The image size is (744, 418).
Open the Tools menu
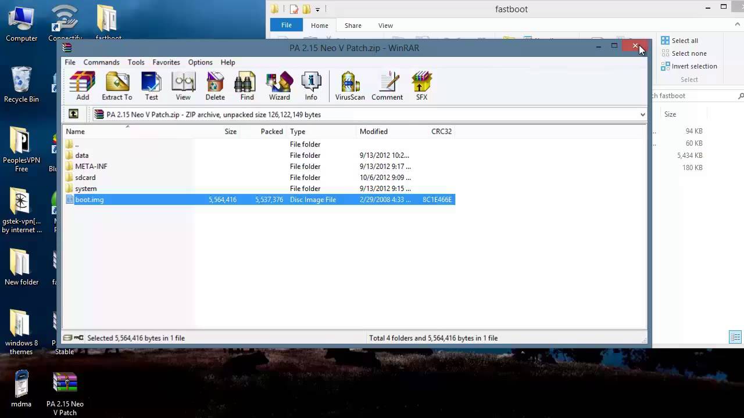(136, 62)
